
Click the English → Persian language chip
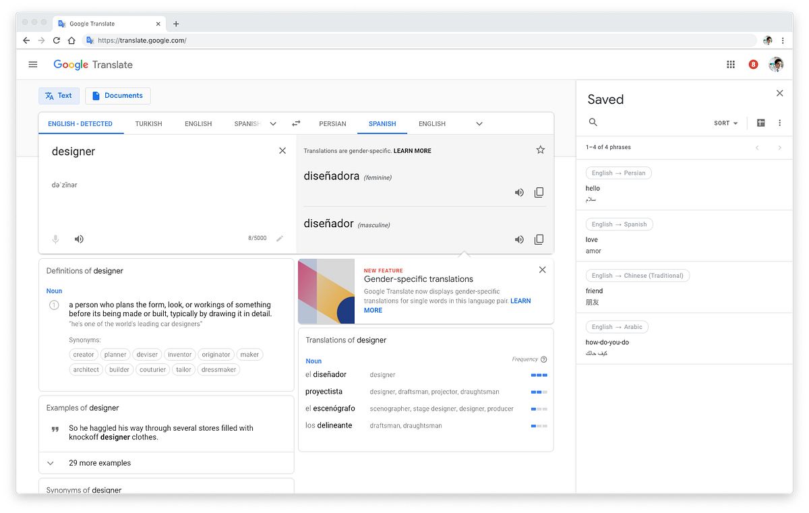coord(618,173)
